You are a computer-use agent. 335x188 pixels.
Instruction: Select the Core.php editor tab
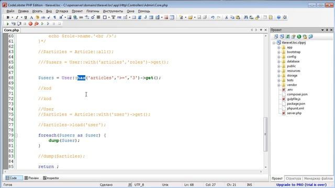12,30
